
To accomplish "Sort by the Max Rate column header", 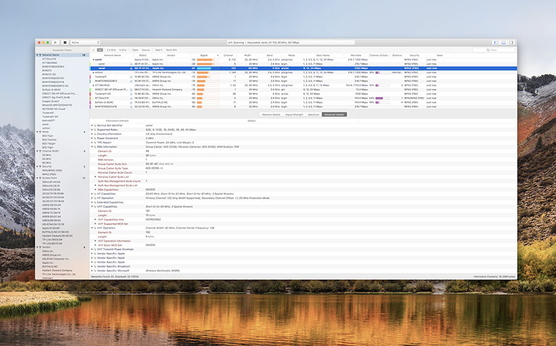I will coord(356,56).
